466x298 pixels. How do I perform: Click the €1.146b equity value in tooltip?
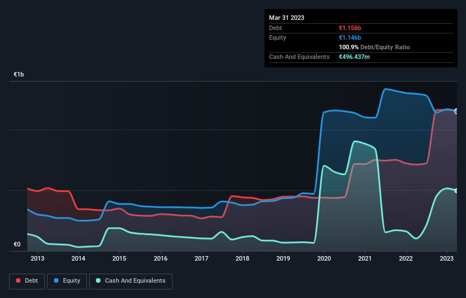[350, 37]
